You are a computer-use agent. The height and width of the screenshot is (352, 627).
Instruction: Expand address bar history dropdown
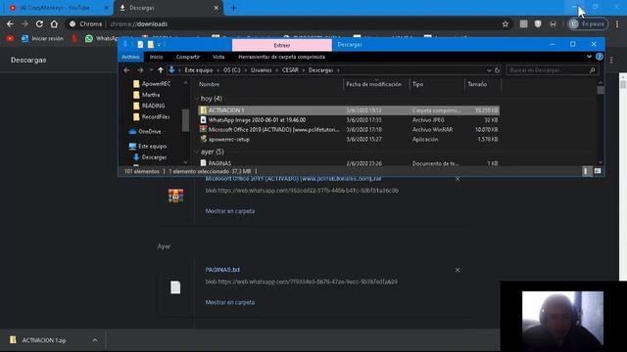[489, 70]
